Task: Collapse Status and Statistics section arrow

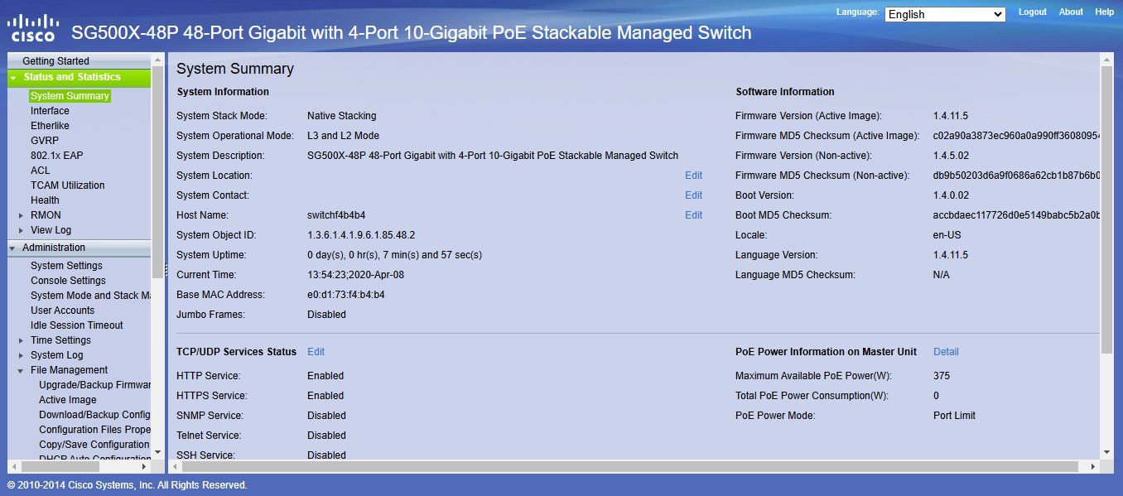Action: (x=13, y=78)
